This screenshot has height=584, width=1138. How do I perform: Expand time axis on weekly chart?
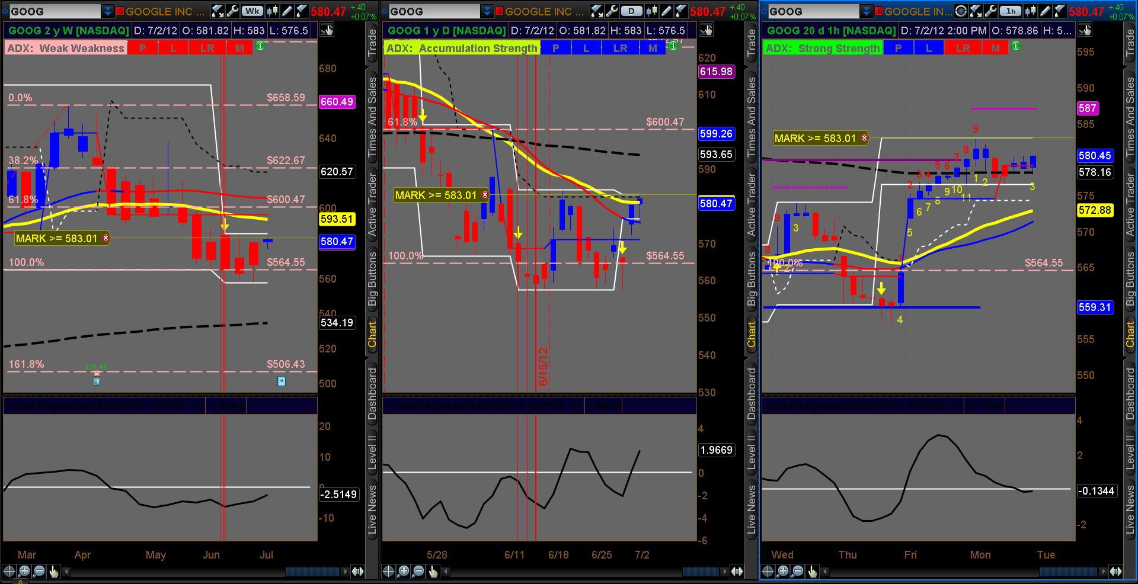point(357,571)
